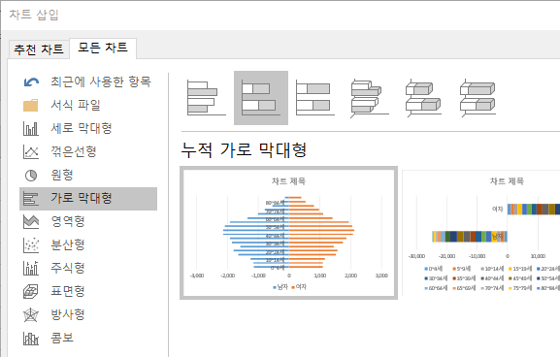Pick the clustered horizontal bar subtype icon

[x=207, y=98]
